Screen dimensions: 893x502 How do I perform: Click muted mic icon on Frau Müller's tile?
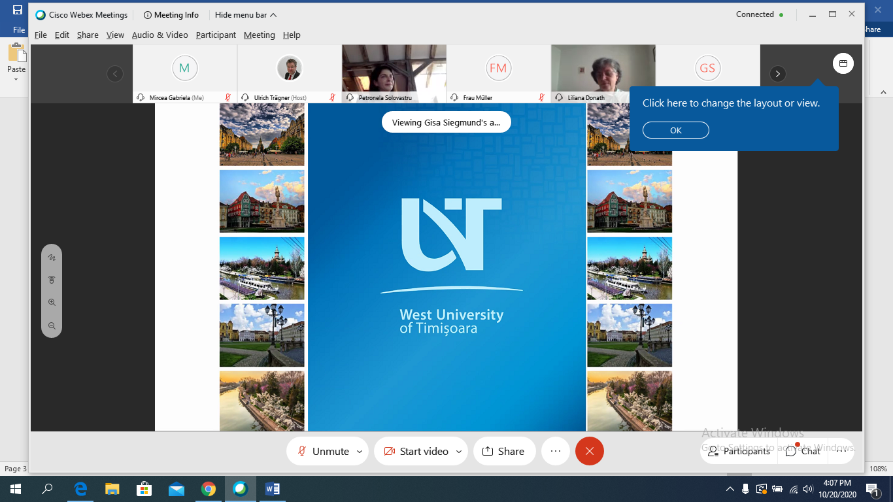(x=541, y=97)
